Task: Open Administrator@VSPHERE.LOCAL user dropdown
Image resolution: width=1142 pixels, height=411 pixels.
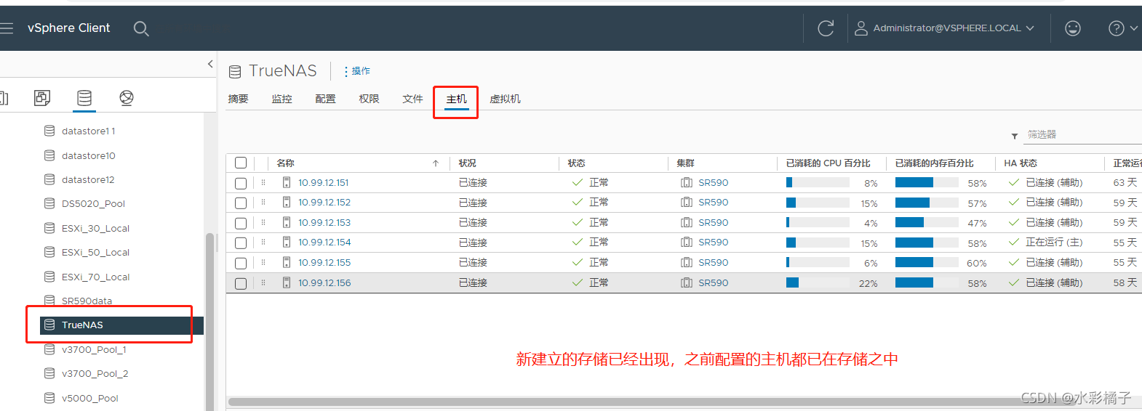Action: pos(944,28)
